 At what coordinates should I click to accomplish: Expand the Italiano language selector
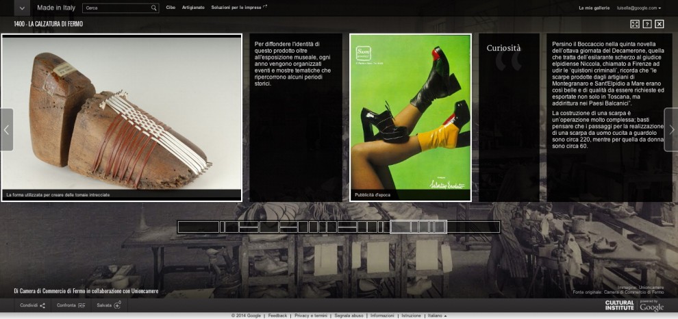(437, 316)
